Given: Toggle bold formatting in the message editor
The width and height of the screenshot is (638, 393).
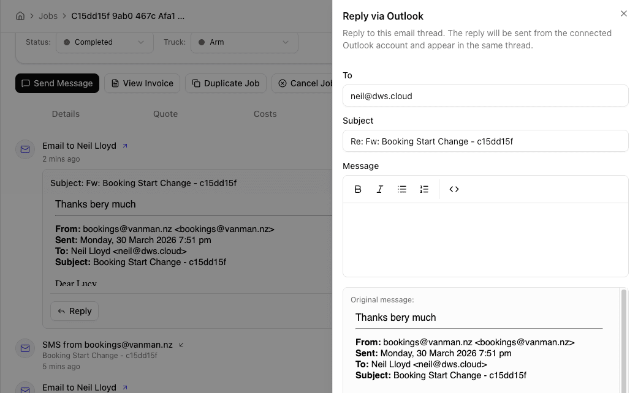Looking at the screenshot, I should (x=358, y=189).
